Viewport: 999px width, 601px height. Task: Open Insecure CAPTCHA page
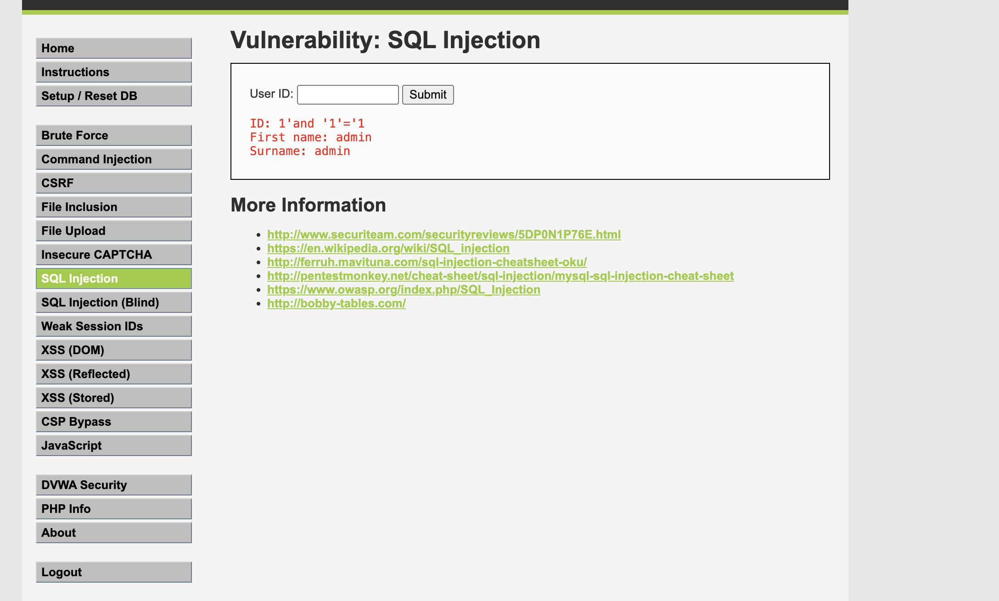pyautogui.click(x=113, y=255)
